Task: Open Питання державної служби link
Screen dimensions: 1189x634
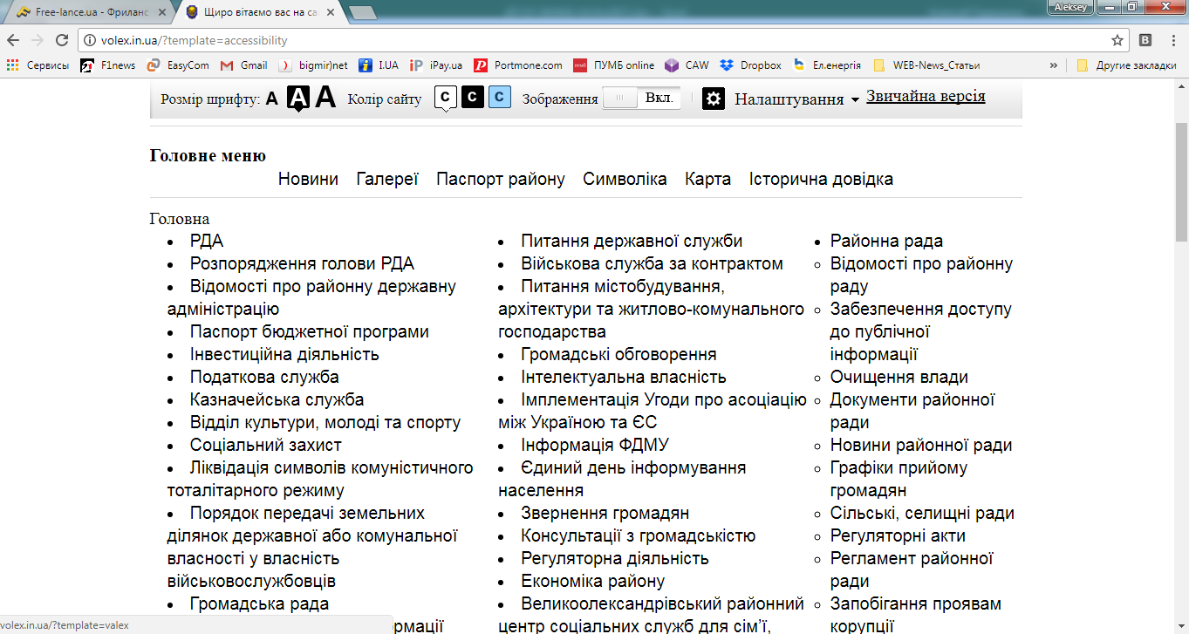Action: point(632,241)
